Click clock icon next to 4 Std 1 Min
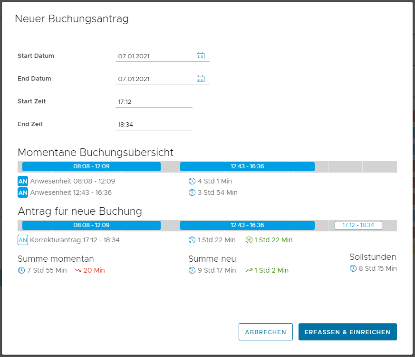The width and height of the screenshot is (415, 357). point(192,181)
